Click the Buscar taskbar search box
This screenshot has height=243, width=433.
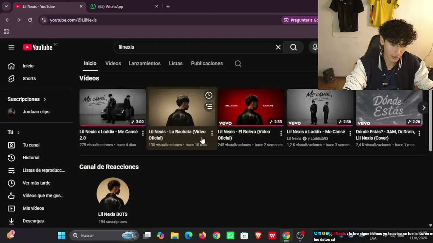pyautogui.click(x=105, y=235)
